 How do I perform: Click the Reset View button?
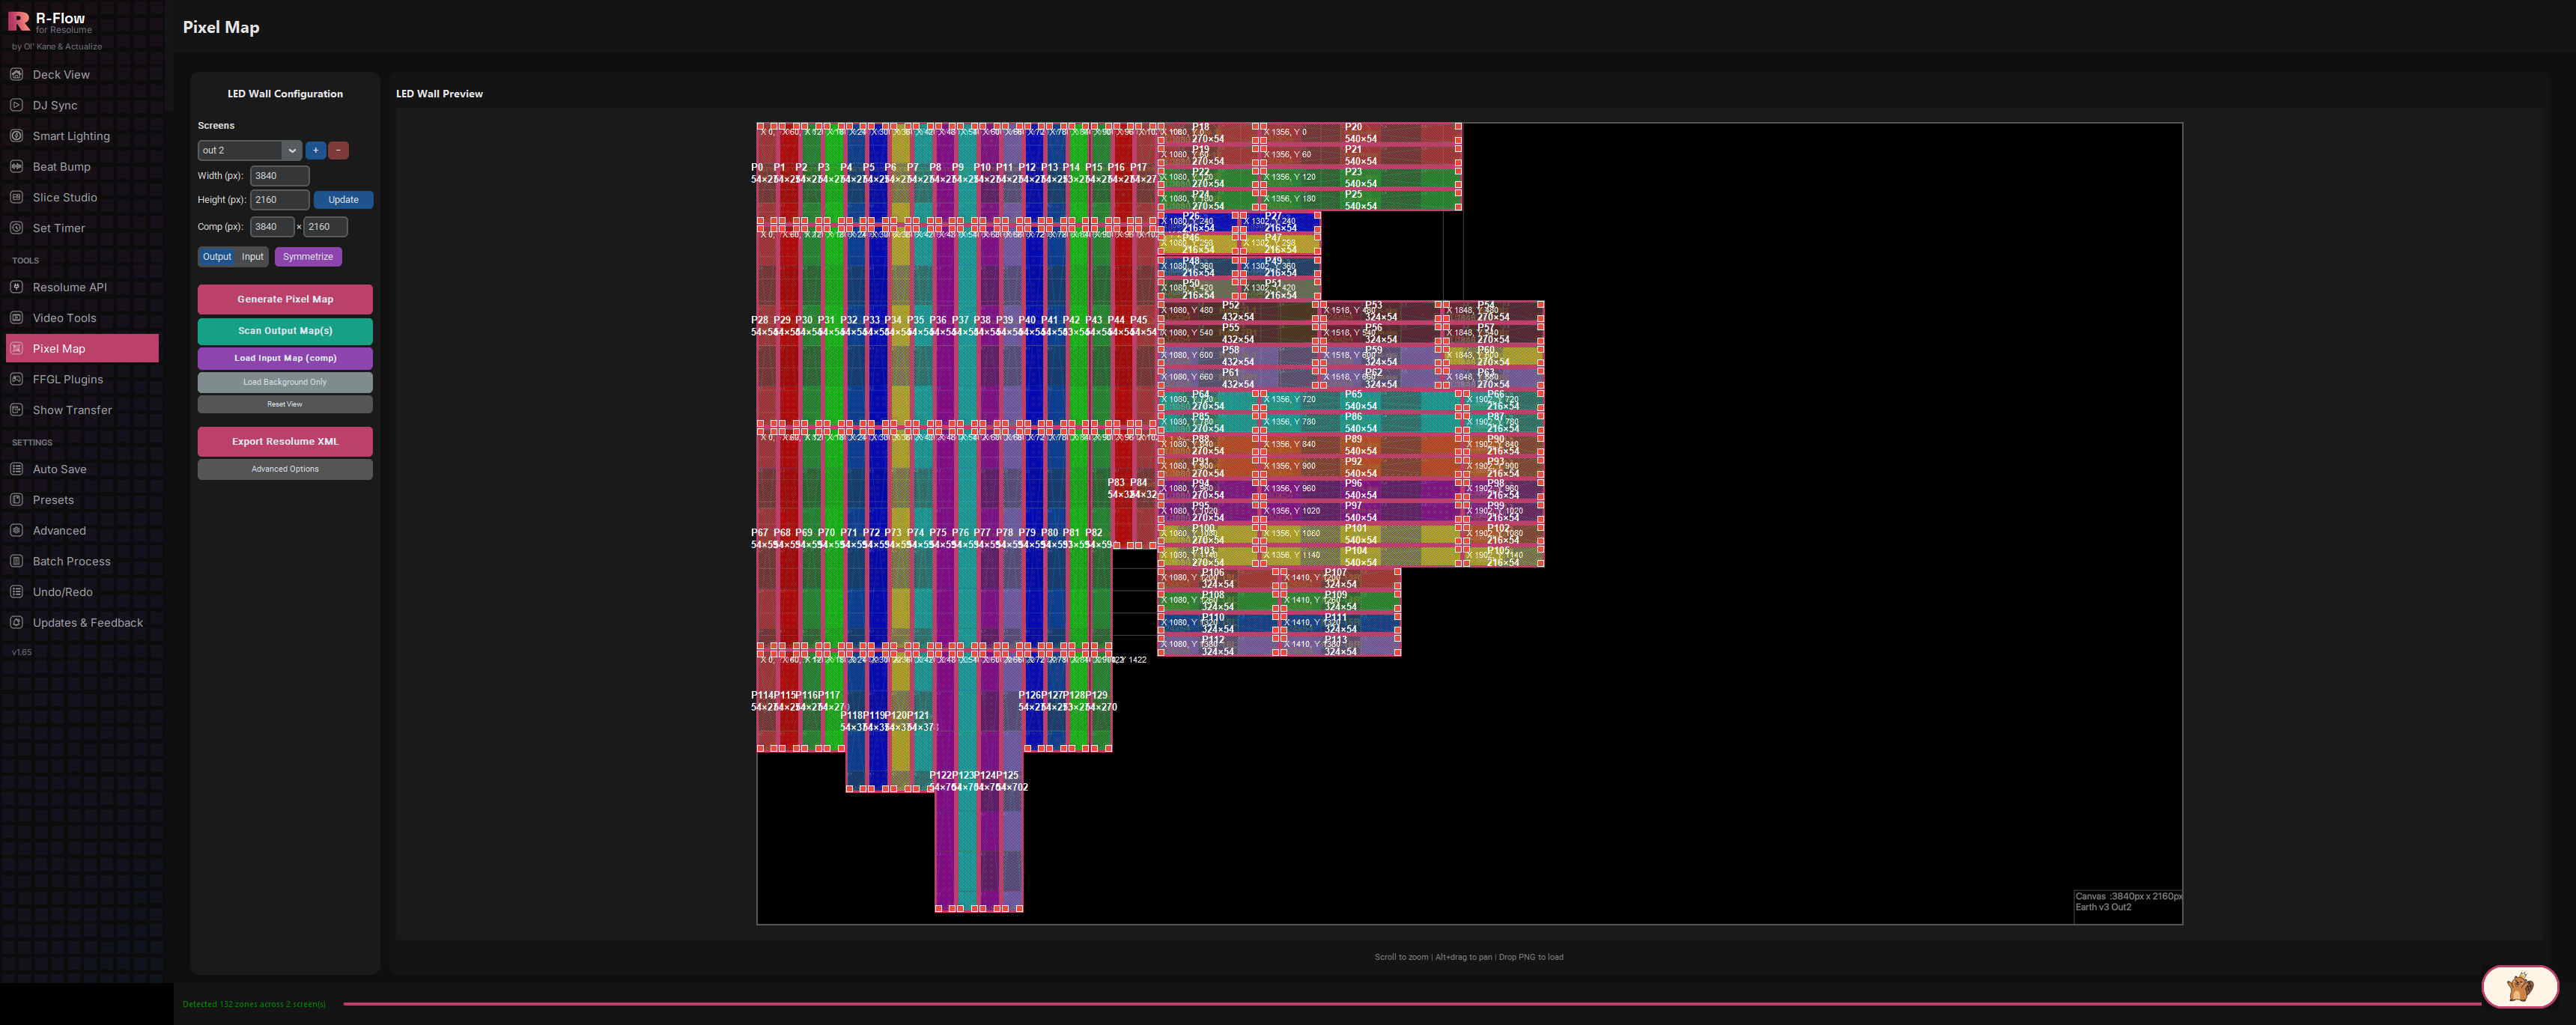pyautogui.click(x=285, y=404)
